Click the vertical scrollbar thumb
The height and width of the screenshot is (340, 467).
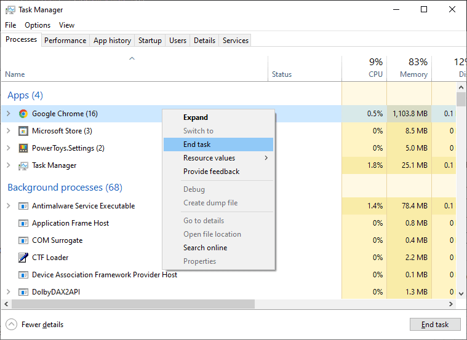pos(461,99)
